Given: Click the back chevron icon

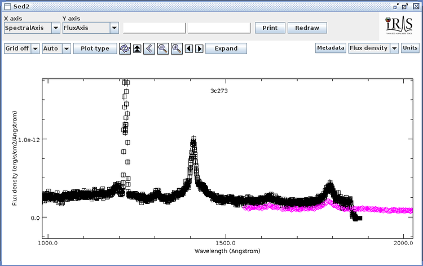Looking at the screenshot, I should pyautogui.click(x=149, y=49).
